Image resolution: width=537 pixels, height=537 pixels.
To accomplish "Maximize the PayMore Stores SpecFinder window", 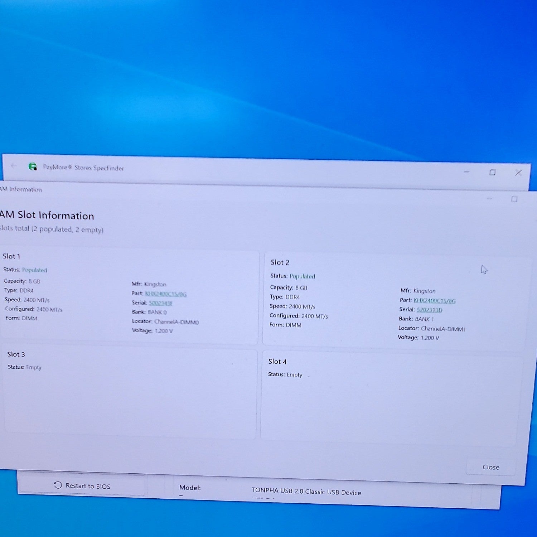I will 493,172.
